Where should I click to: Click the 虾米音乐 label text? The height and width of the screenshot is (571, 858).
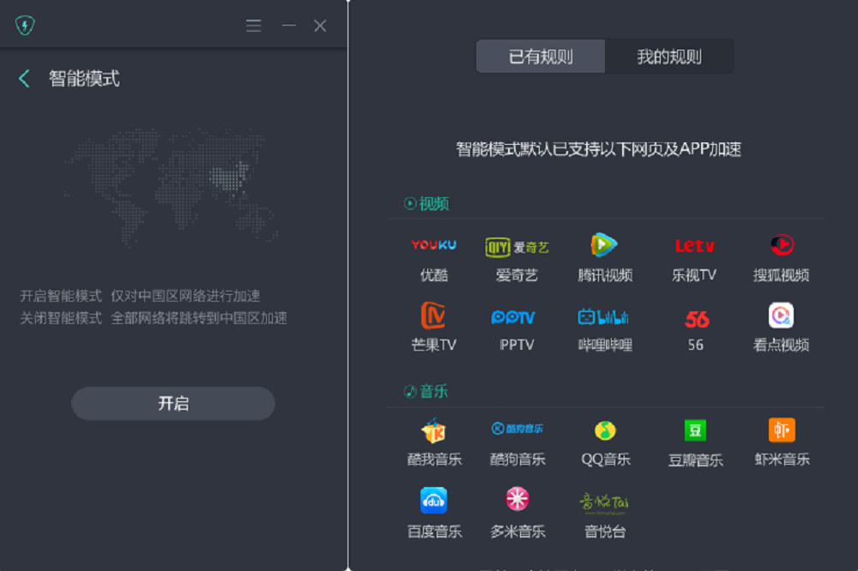pyautogui.click(x=782, y=459)
